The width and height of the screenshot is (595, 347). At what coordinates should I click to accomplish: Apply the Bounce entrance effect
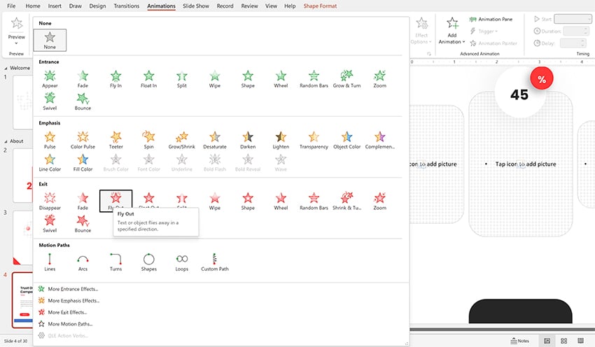click(x=83, y=101)
